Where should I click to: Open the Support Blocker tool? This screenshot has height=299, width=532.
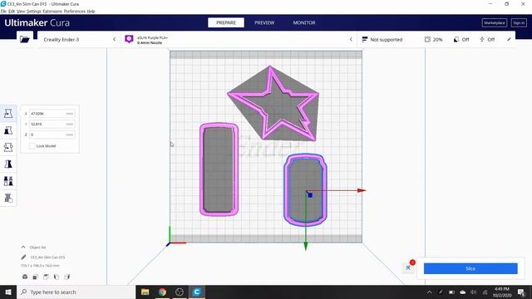(8, 198)
